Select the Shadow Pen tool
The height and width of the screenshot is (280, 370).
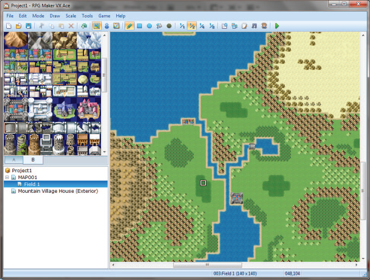(169, 26)
